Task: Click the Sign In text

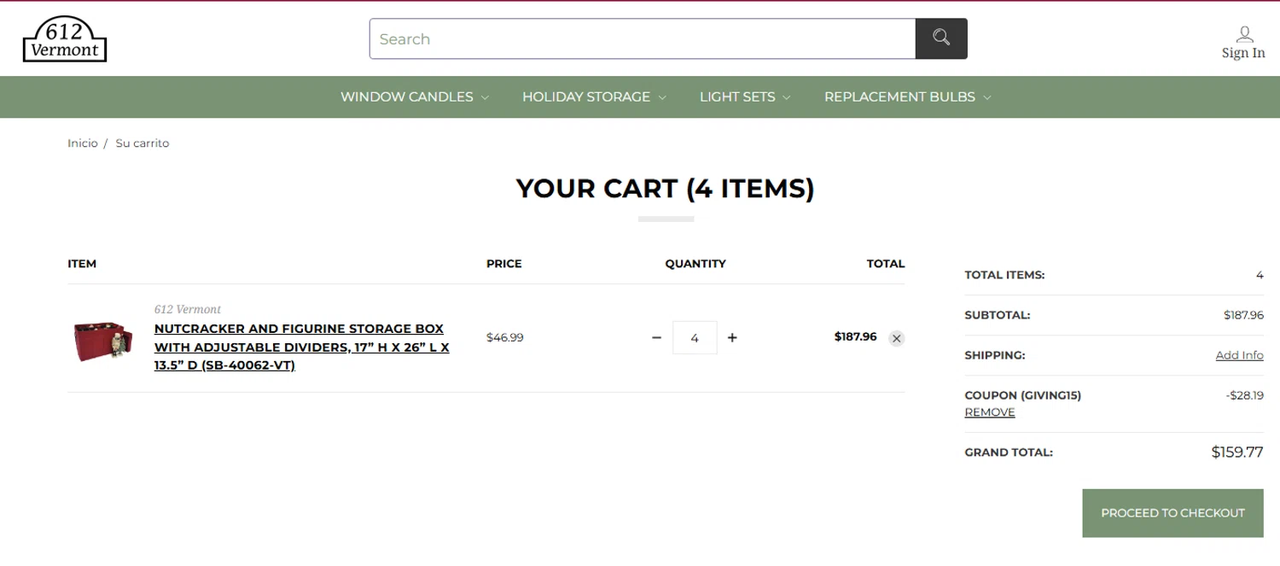Action: coord(1243,53)
